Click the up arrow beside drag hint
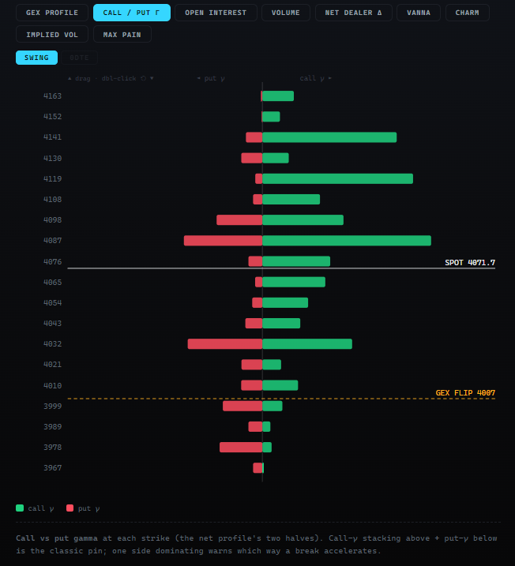The image size is (515, 566). pyautogui.click(x=70, y=78)
